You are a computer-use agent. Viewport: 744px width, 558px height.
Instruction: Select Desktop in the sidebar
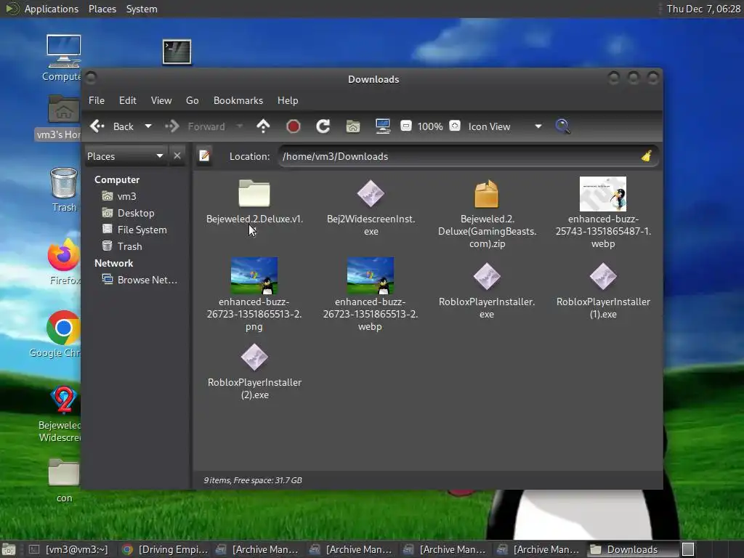click(x=136, y=213)
